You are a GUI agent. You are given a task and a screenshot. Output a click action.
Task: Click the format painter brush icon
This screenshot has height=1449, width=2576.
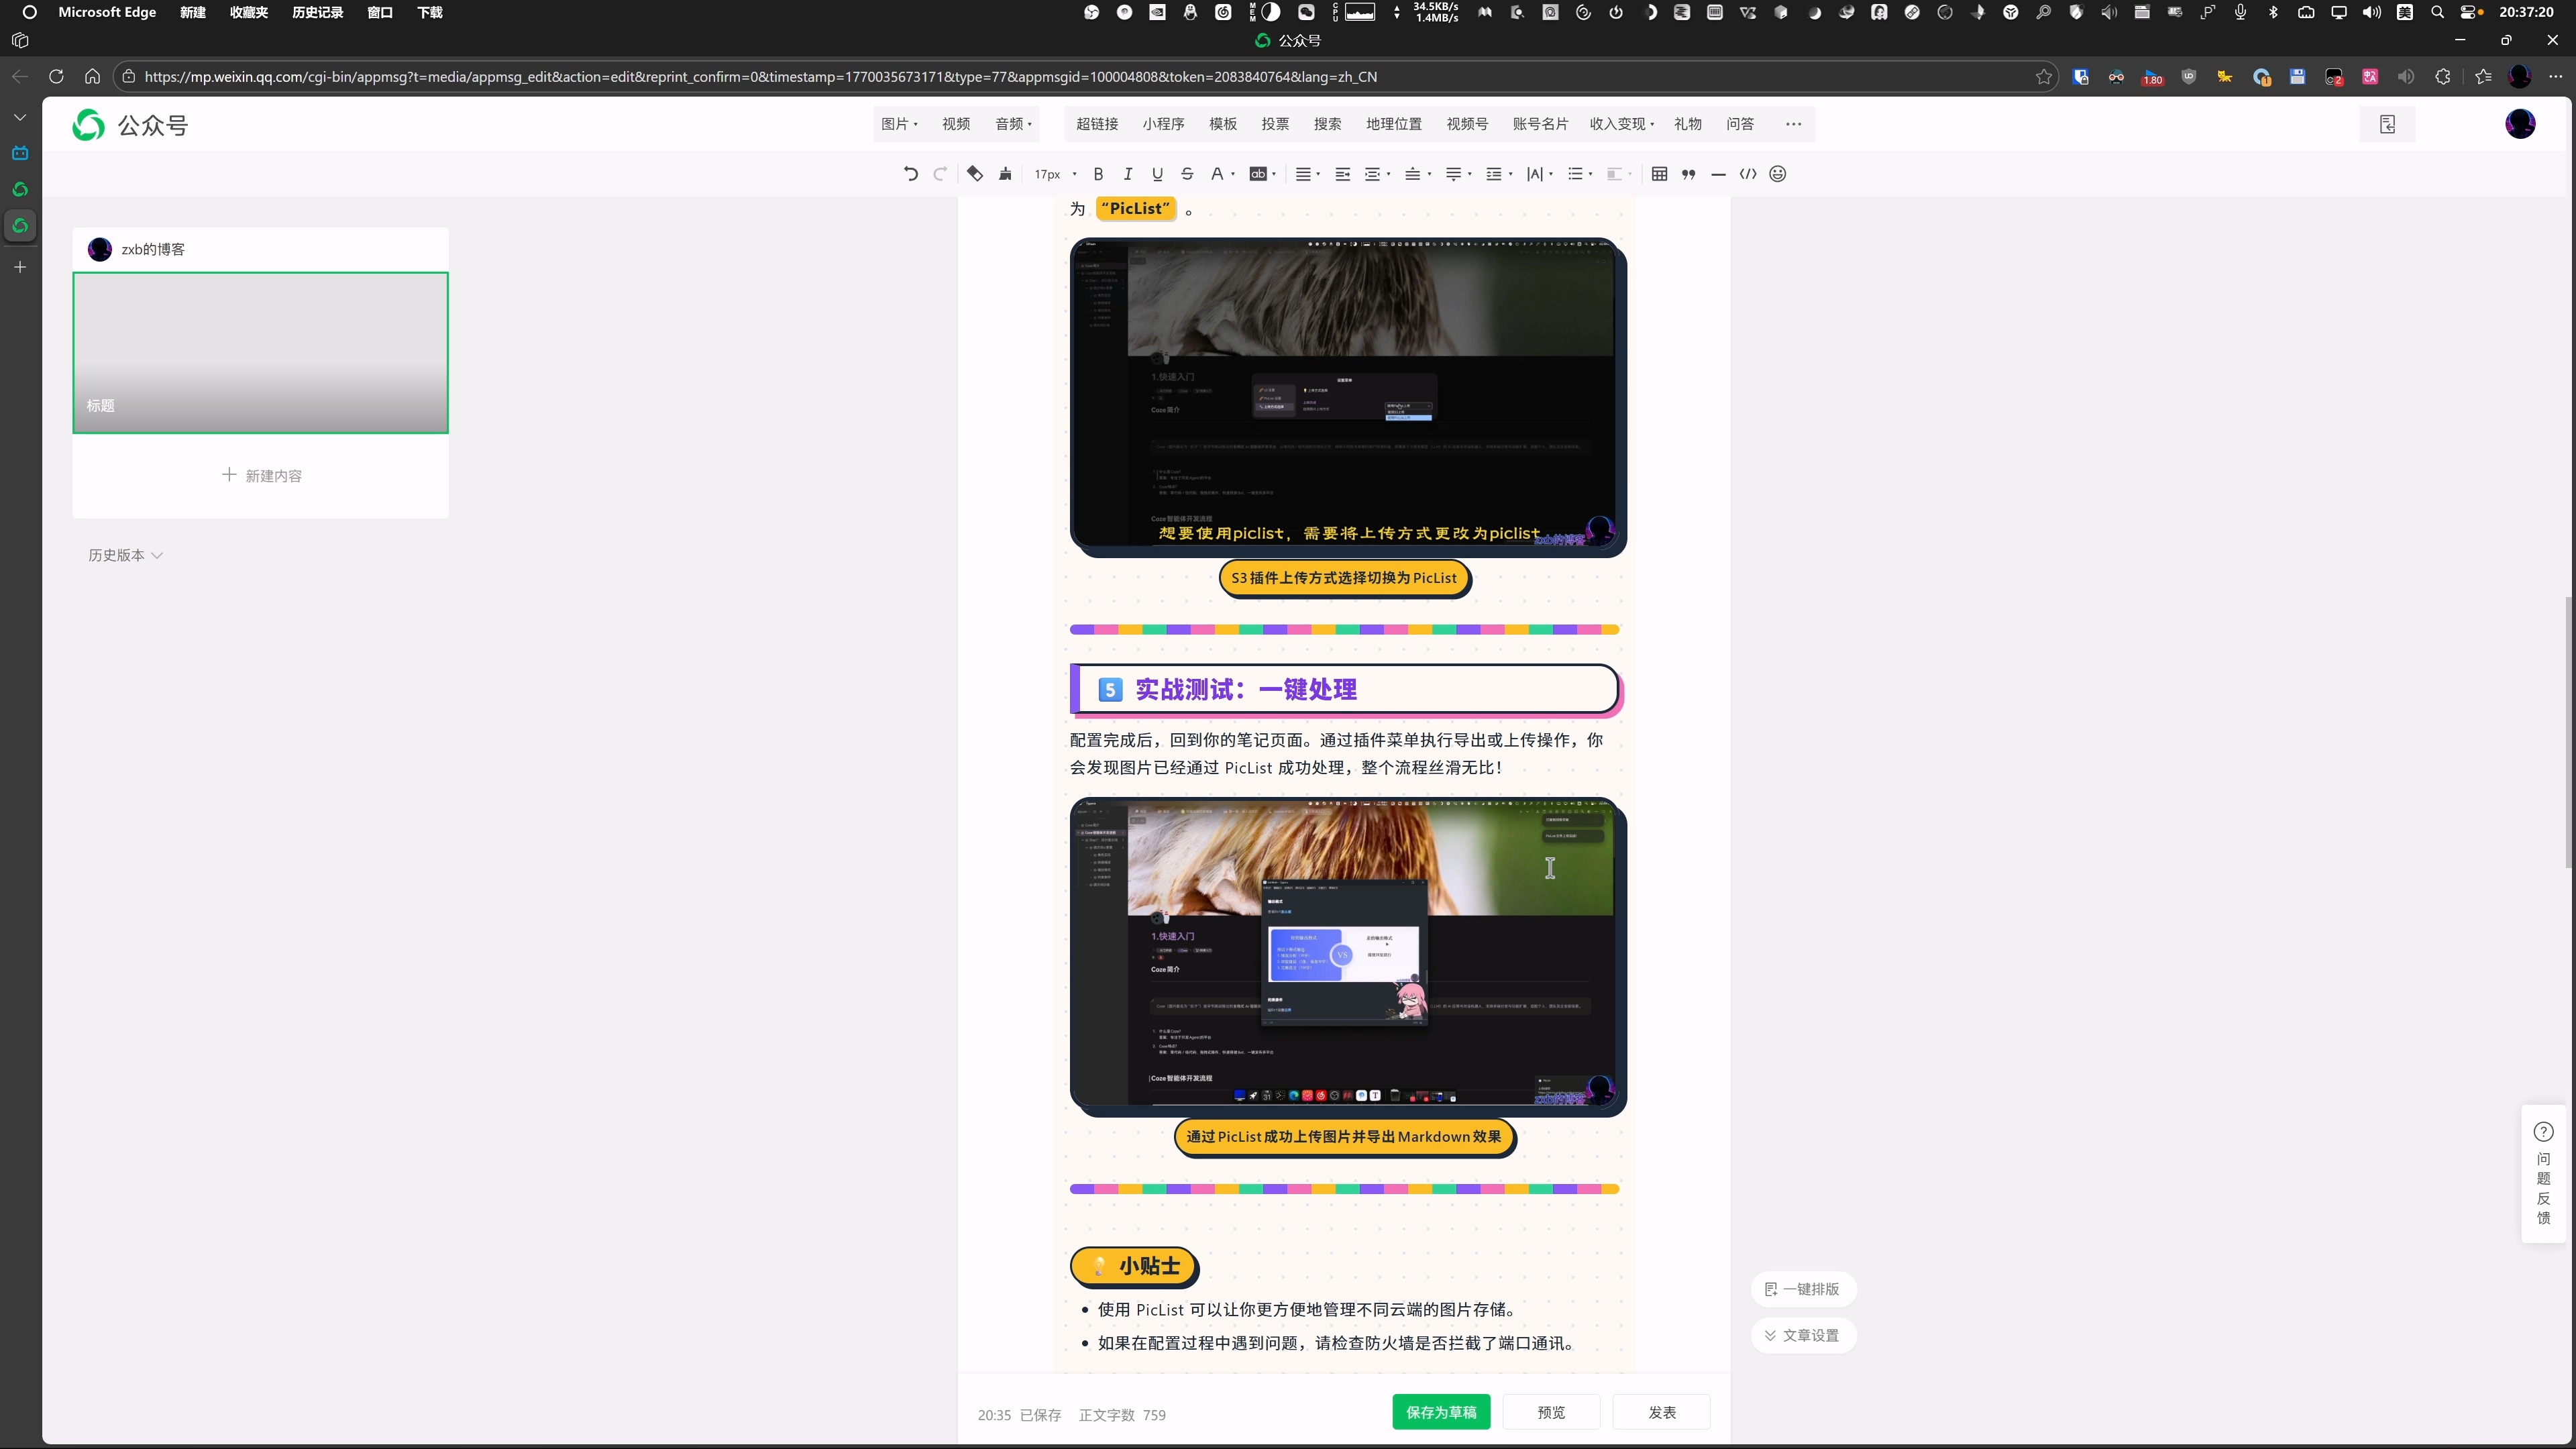[x=1005, y=174]
